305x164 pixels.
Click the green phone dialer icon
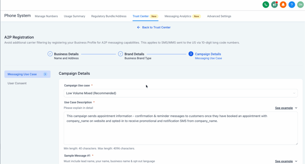(x=266, y=5)
